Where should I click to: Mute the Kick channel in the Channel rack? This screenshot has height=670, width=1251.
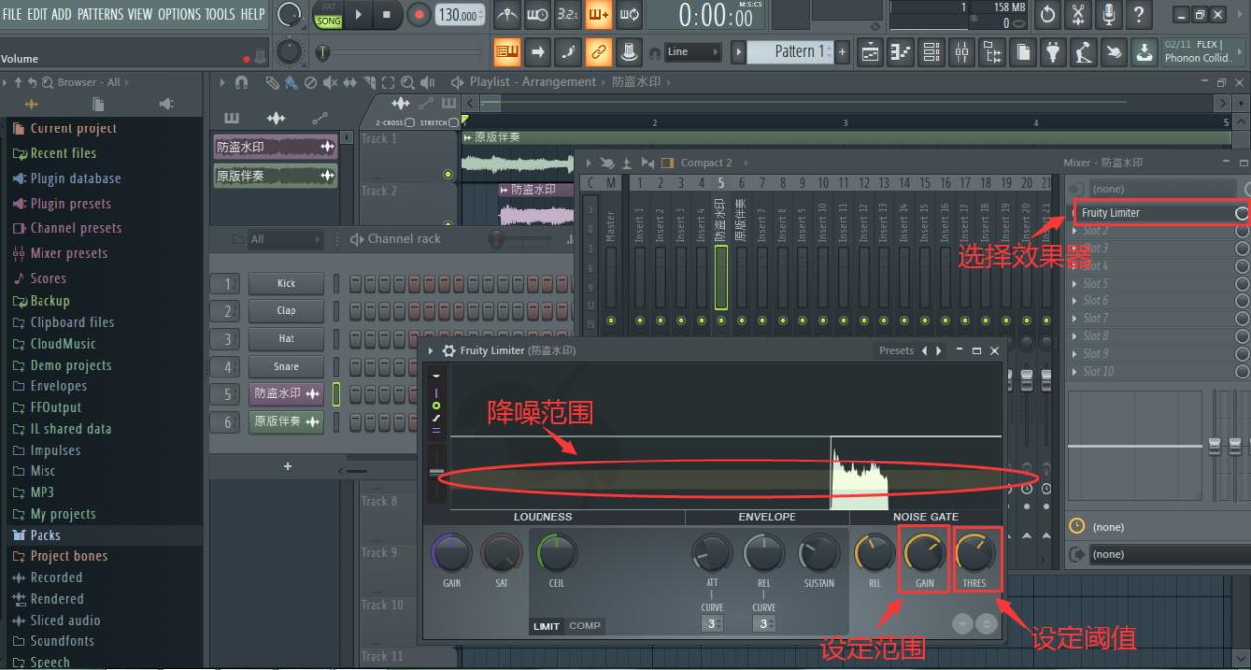pos(336,283)
